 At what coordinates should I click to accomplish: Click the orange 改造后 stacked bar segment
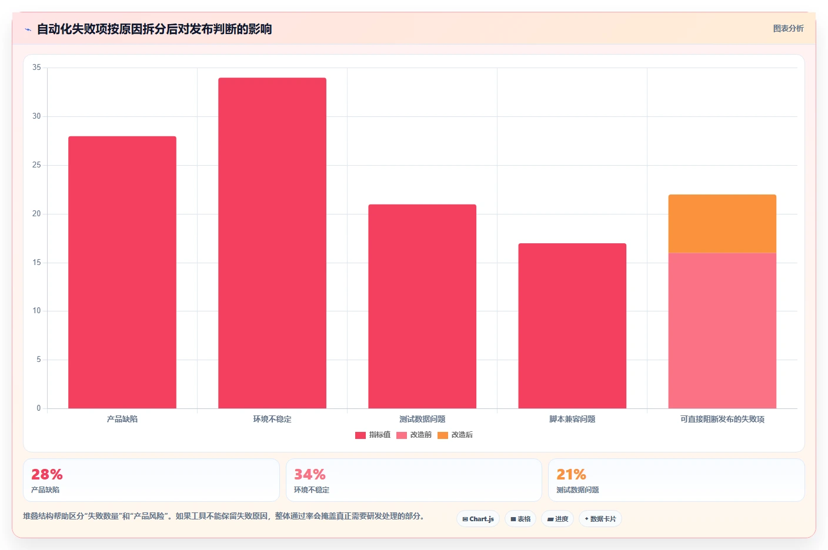click(x=722, y=224)
